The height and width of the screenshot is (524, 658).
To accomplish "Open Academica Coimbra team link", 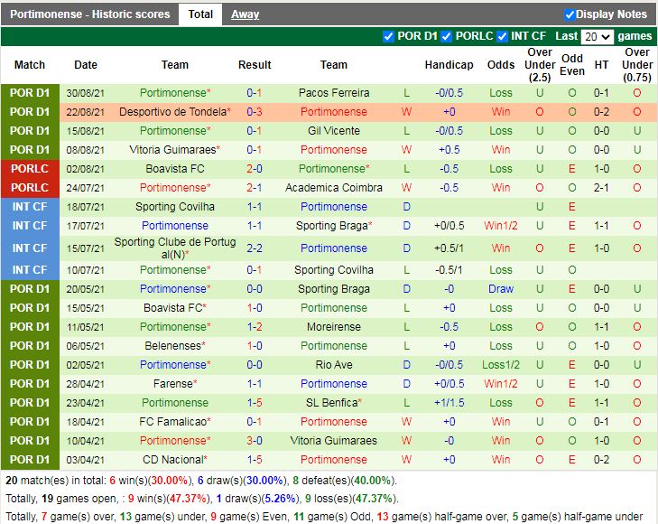I will pyautogui.click(x=334, y=187).
